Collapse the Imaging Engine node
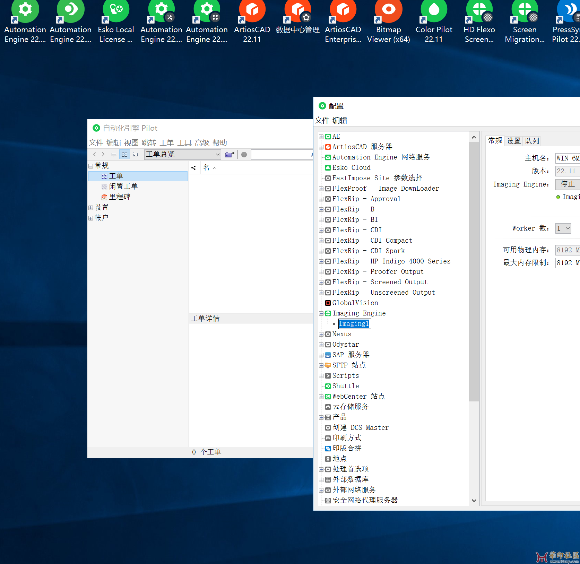 [x=321, y=314]
